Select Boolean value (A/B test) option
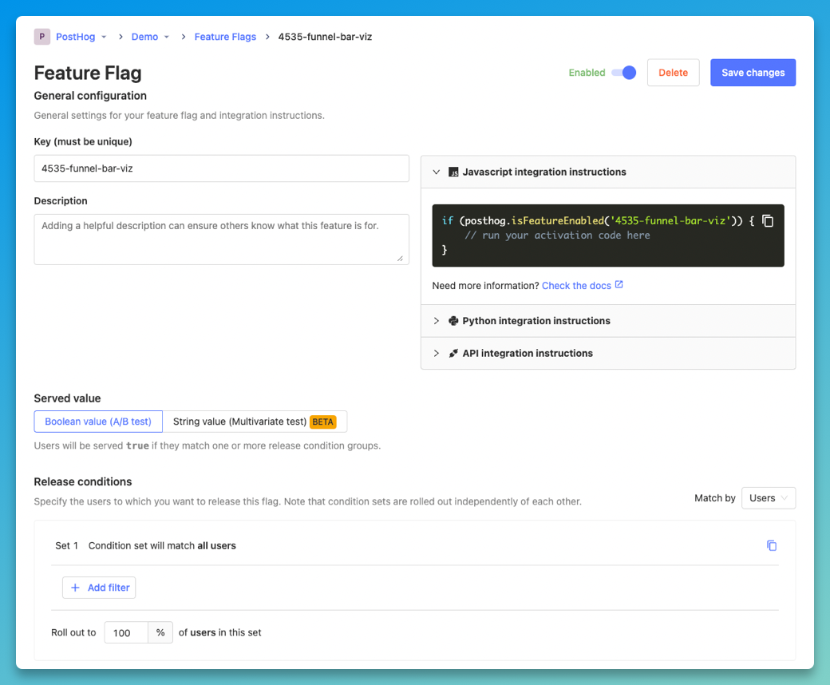The image size is (830, 685). pyautogui.click(x=98, y=422)
